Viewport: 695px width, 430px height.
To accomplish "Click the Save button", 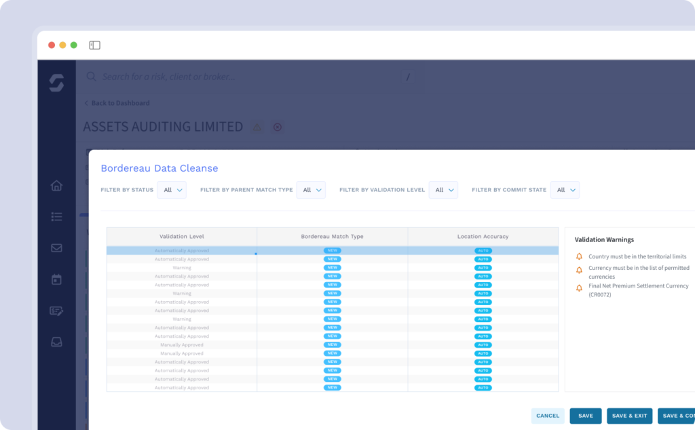I will click(x=585, y=416).
